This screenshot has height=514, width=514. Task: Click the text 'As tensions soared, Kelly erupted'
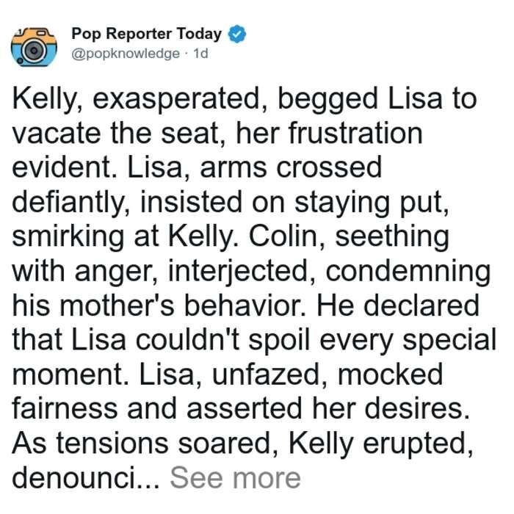pyautogui.click(x=242, y=444)
